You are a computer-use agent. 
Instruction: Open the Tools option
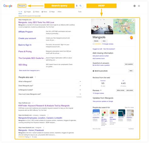[80, 12]
